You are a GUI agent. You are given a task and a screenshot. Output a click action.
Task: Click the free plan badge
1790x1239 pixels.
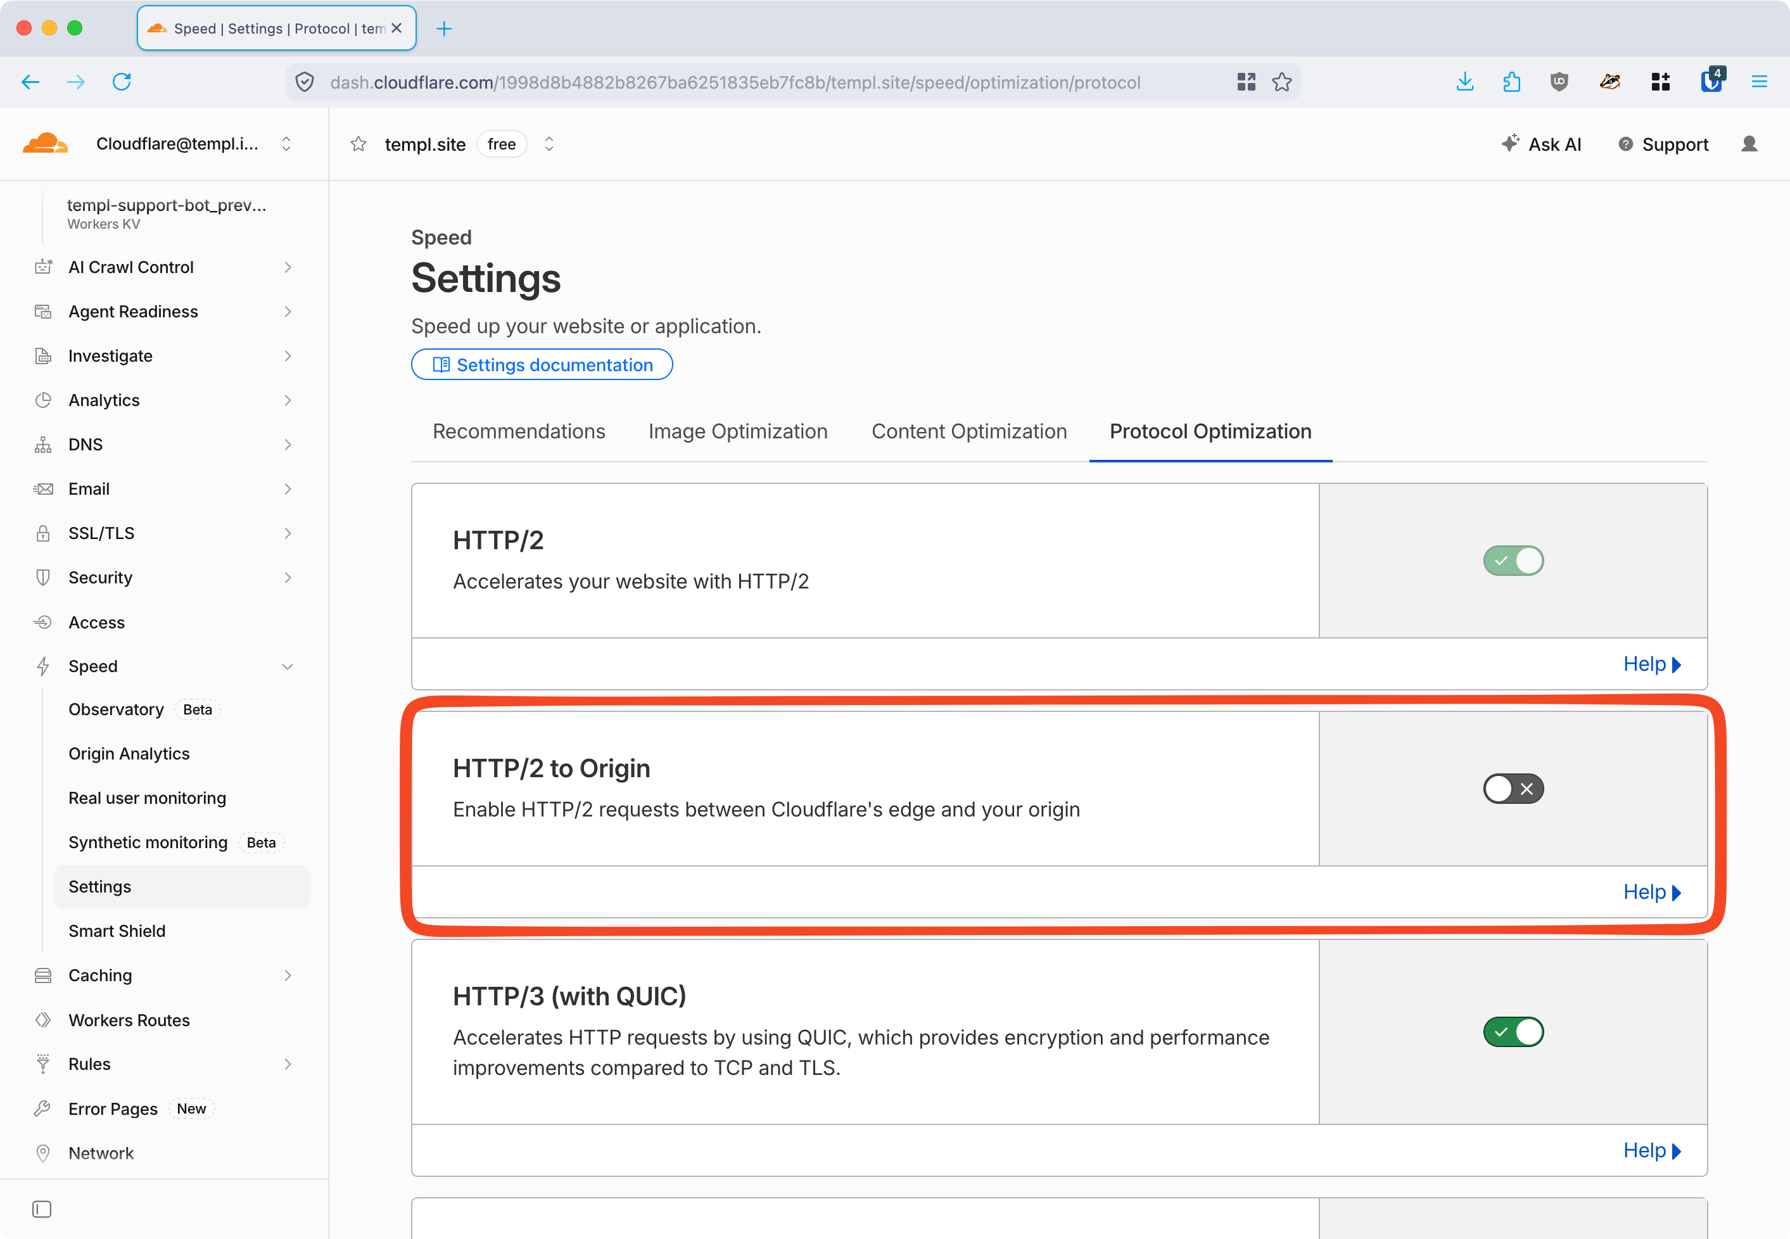point(502,144)
